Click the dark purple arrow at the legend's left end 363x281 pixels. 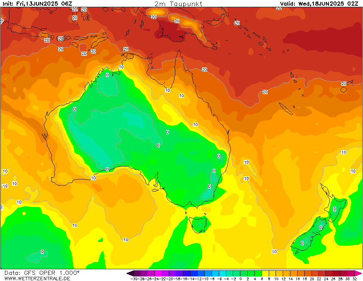tap(130, 273)
